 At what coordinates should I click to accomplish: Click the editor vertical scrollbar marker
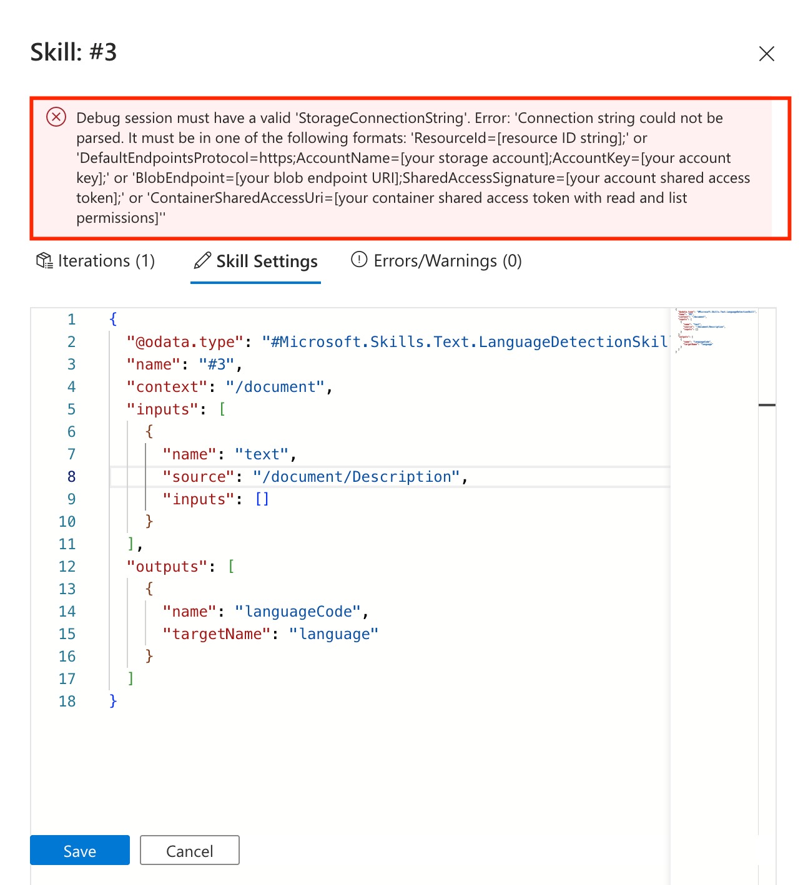767,405
